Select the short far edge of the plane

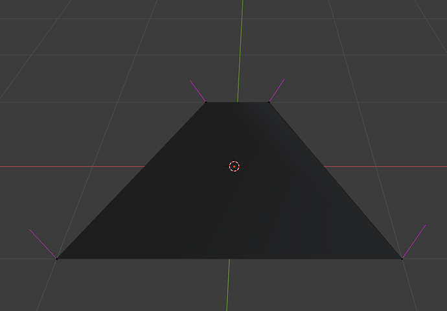[237, 102]
